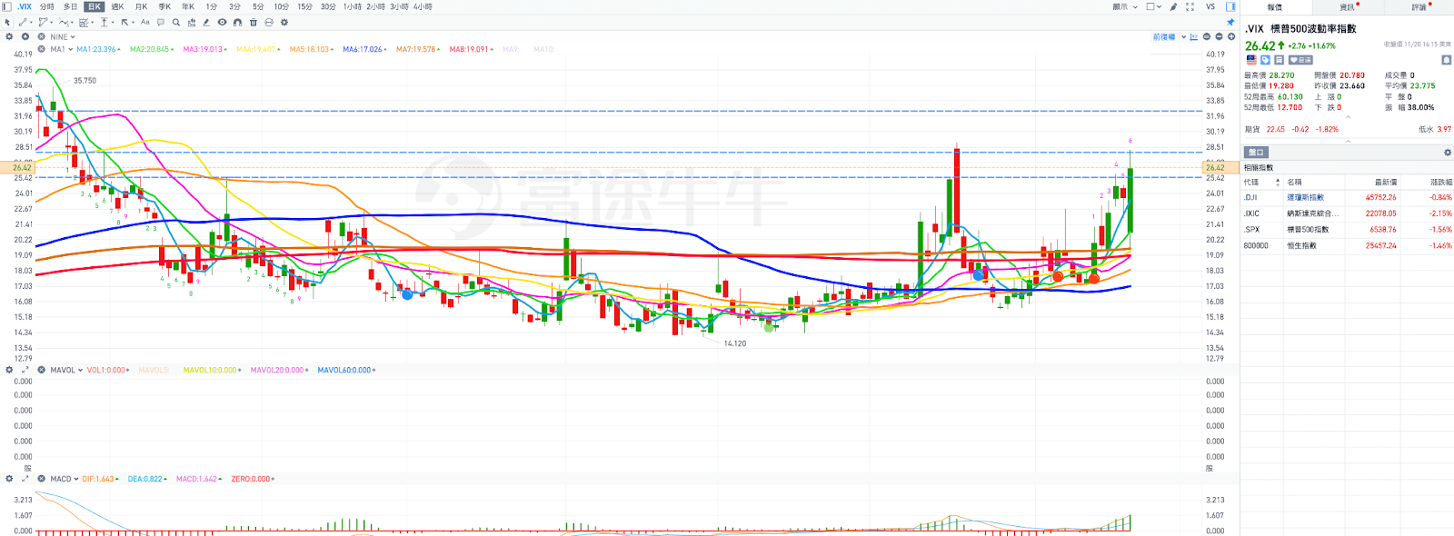Viewport: 1454px width, 536px height.
Task: Select the text annotation Aa tool
Action: [144, 22]
